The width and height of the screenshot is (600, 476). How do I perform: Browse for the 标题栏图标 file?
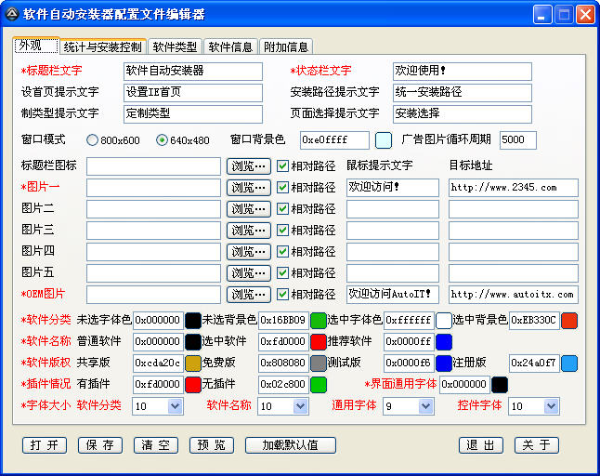click(x=249, y=166)
